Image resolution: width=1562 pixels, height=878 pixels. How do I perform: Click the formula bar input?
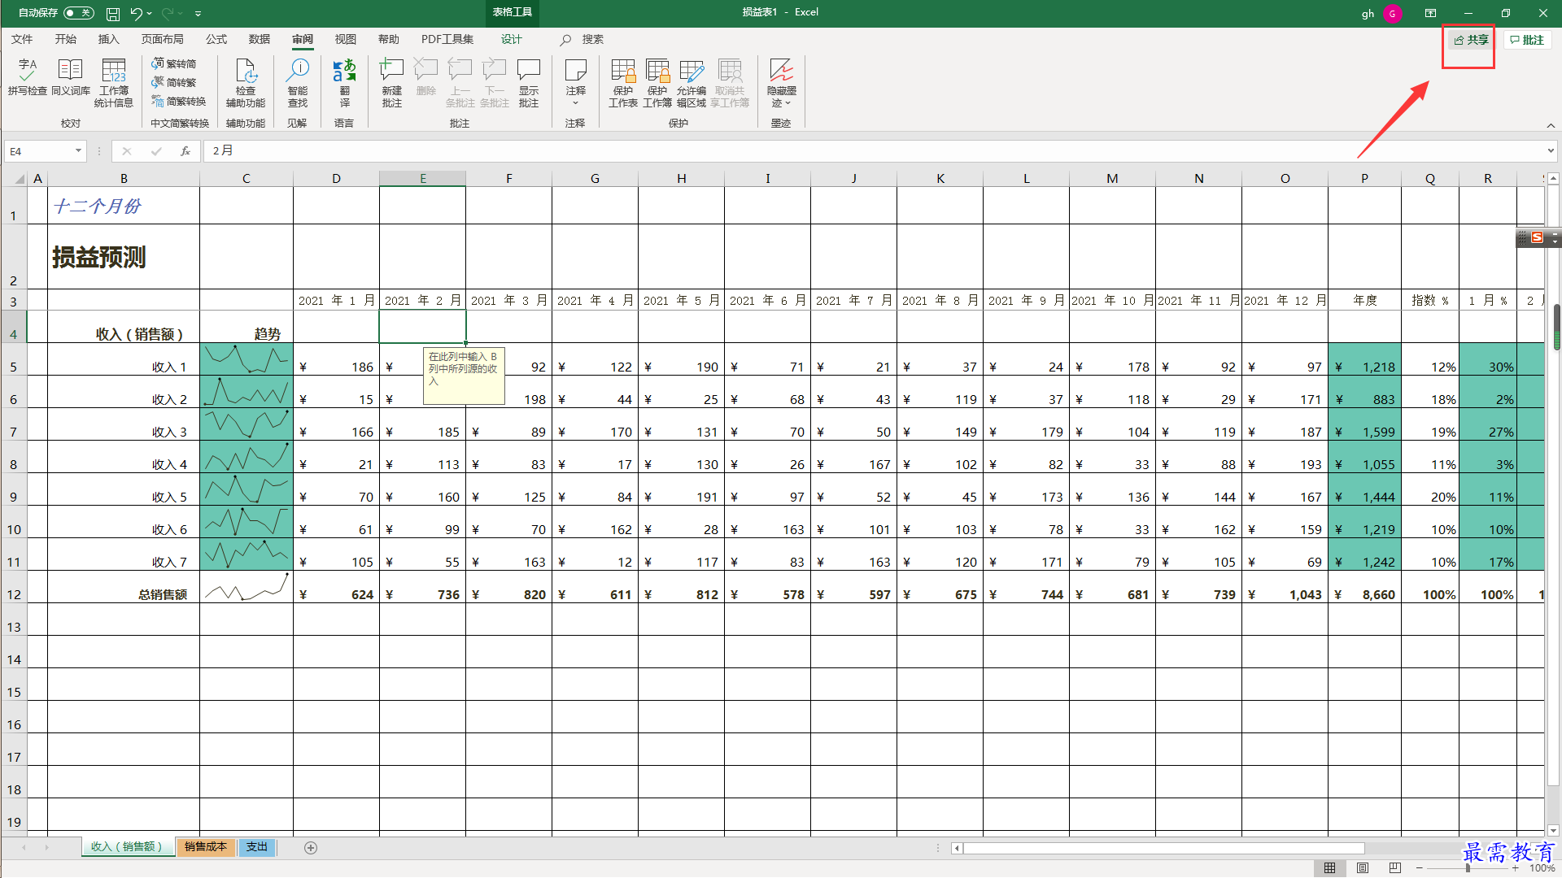pos(875,151)
